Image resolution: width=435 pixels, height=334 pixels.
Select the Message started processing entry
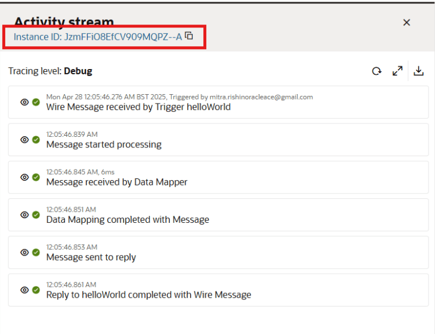(104, 144)
